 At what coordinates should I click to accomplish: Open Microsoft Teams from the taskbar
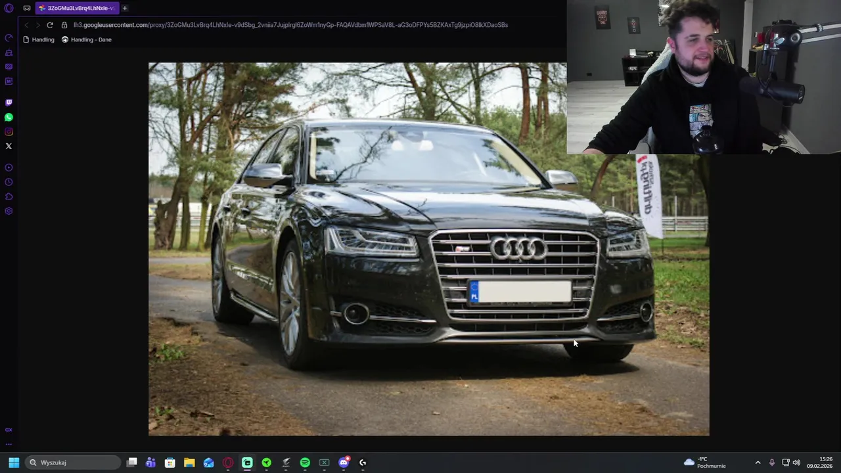(150, 462)
